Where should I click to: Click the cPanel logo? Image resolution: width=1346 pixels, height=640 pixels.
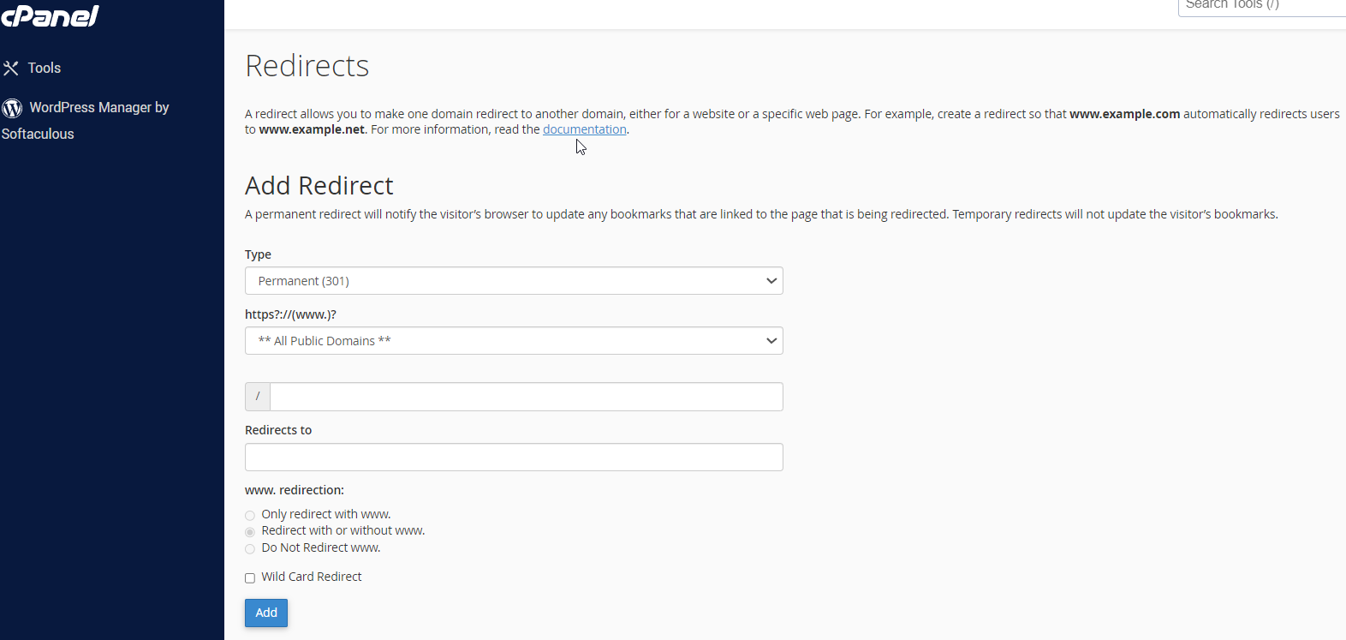pyautogui.click(x=50, y=15)
